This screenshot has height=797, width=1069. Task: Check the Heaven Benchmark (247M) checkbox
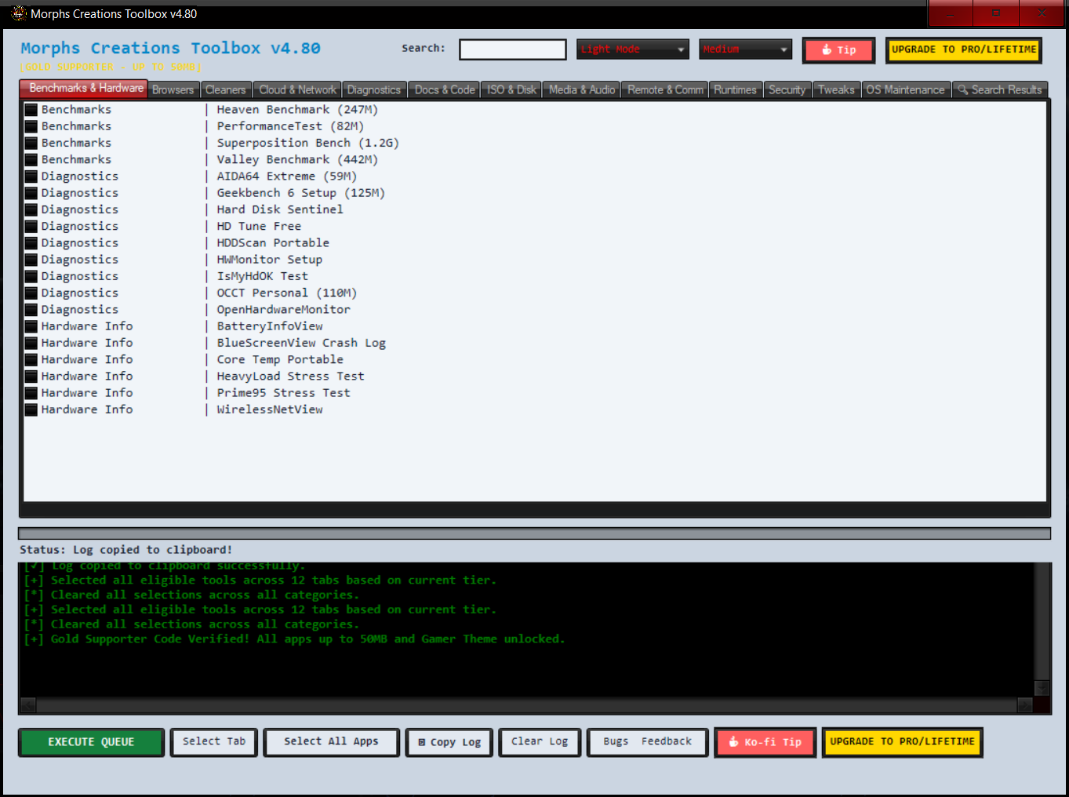(31, 110)
